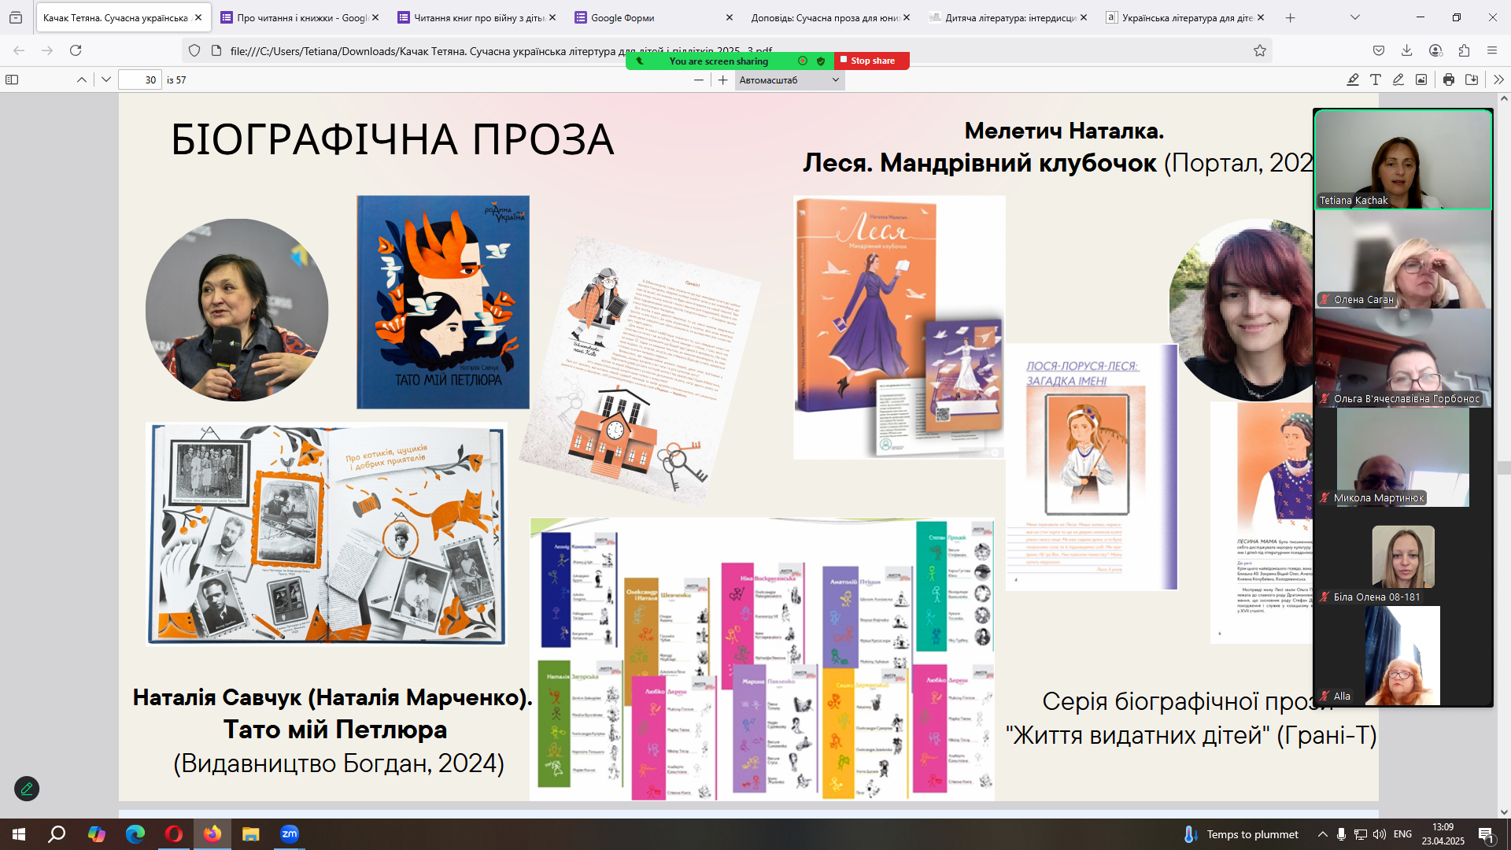This screenshot has width=1511, height=850.
Task: Open the Автомасштаб zoom dropdown
Action: 789,79
